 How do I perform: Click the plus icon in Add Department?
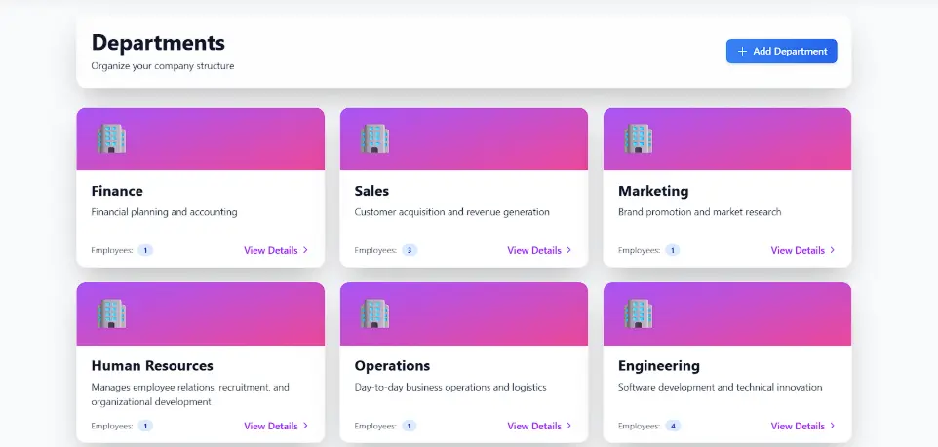pos(742,52)
